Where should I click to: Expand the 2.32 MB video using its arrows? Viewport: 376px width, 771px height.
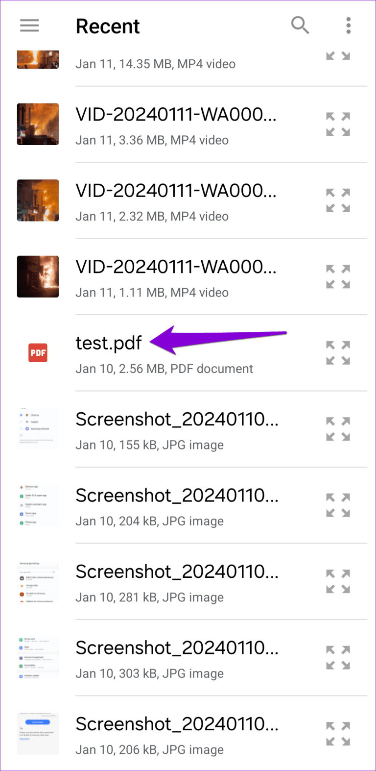[338, 200]
